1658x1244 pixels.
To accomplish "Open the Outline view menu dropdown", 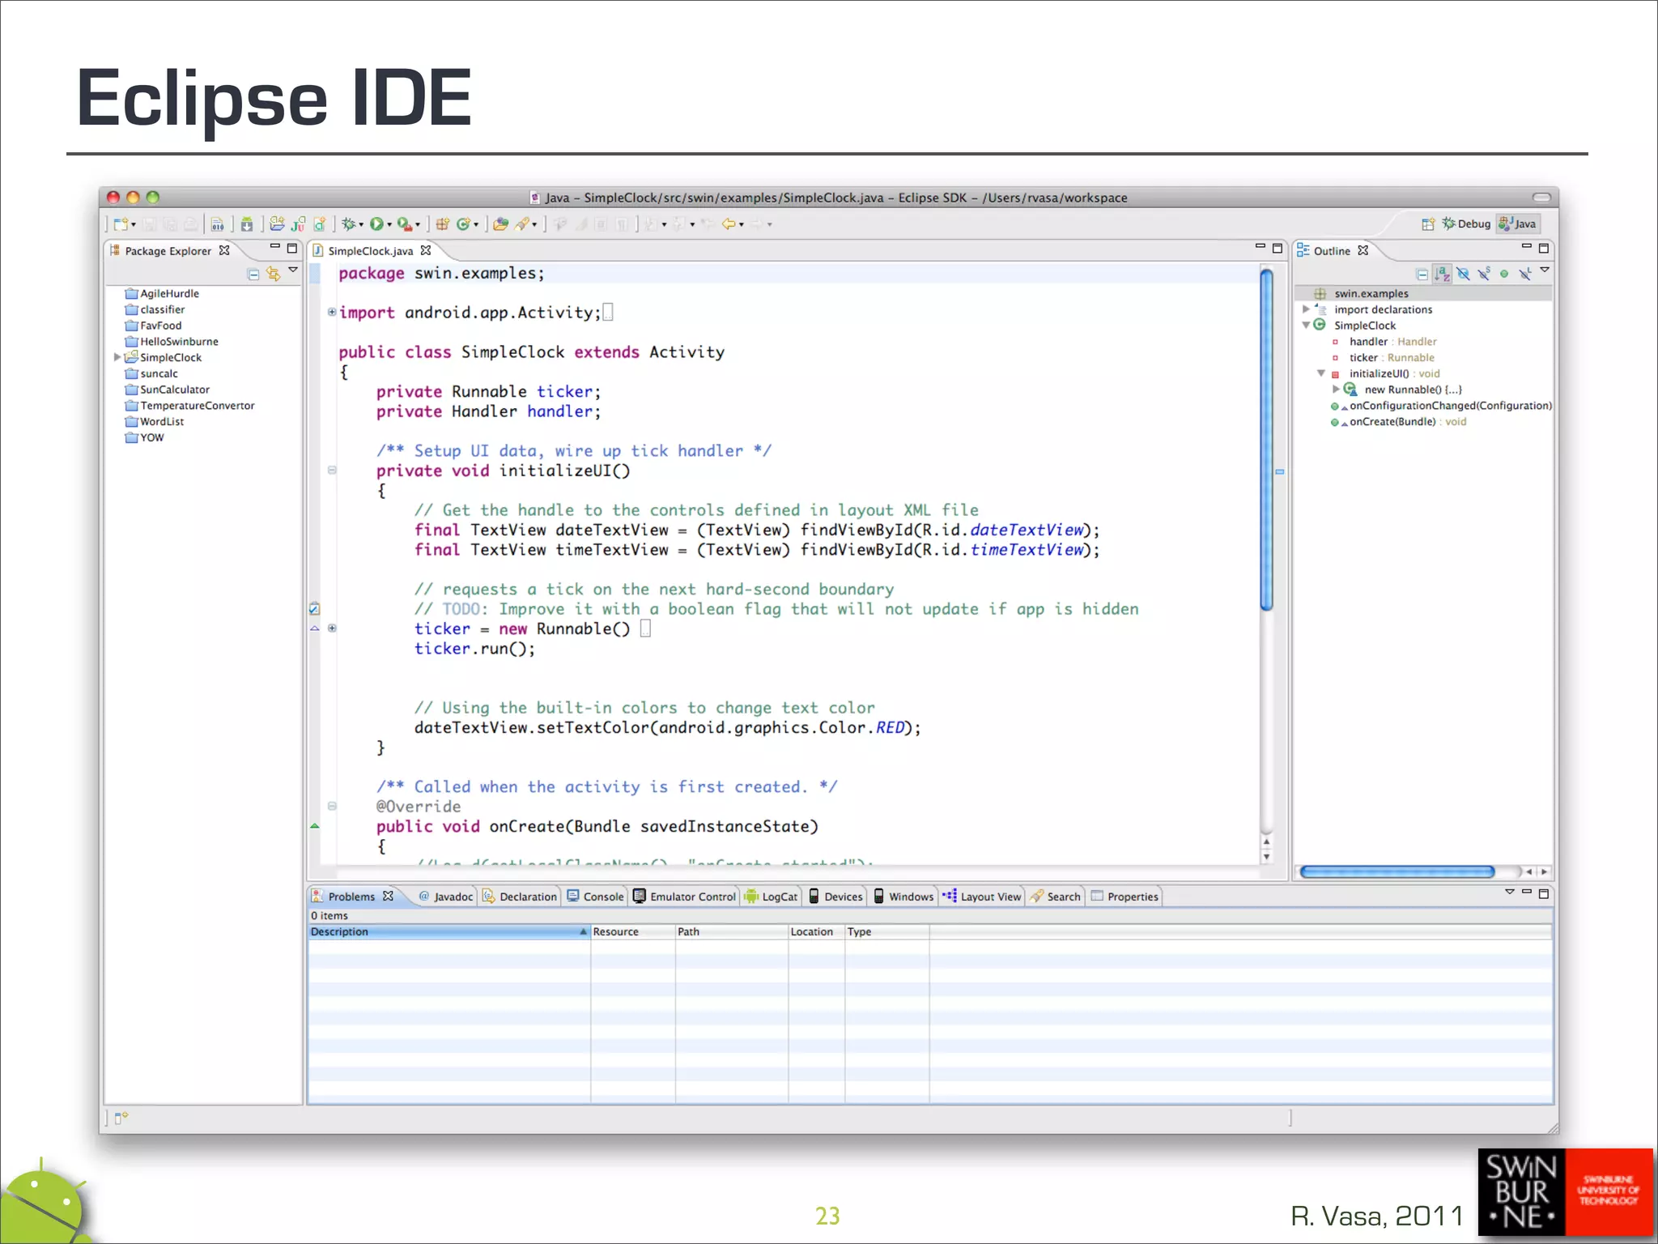I will [x=1545, y=270].
